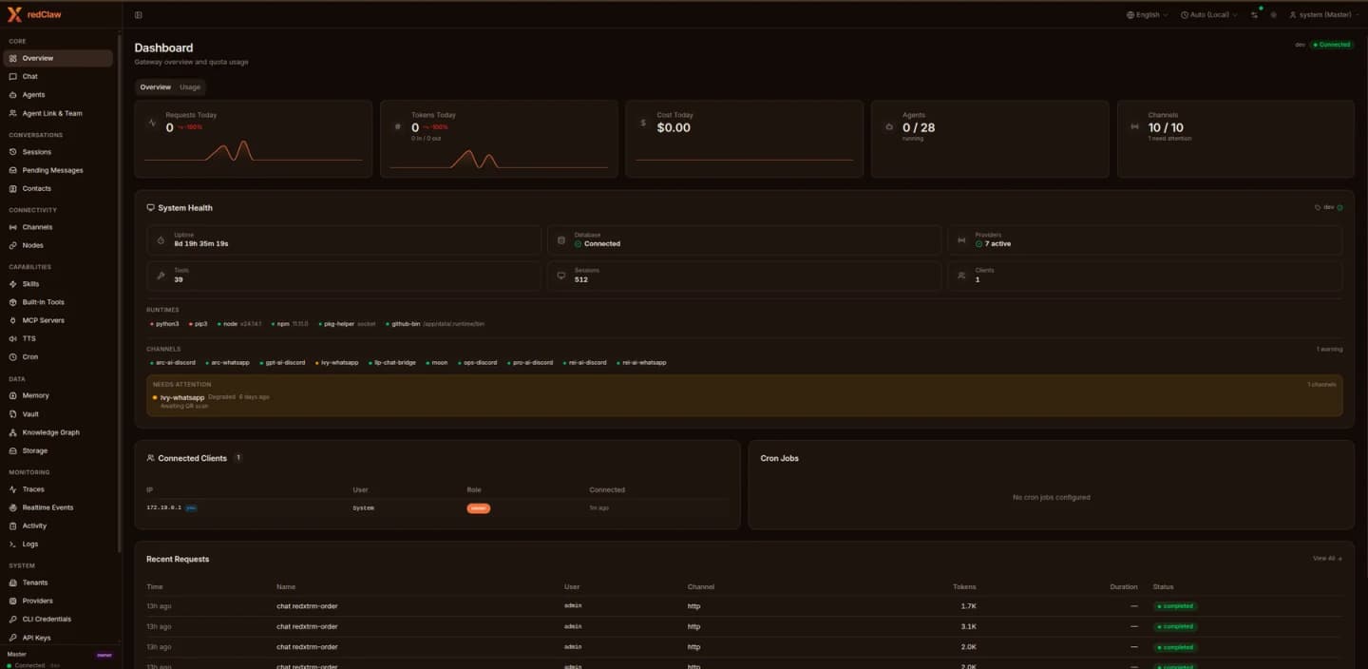Image resolution: width=1368 pixels, height=669 pixels.
Task: Open Memory under Data
Action: click(x=58, y=395)
